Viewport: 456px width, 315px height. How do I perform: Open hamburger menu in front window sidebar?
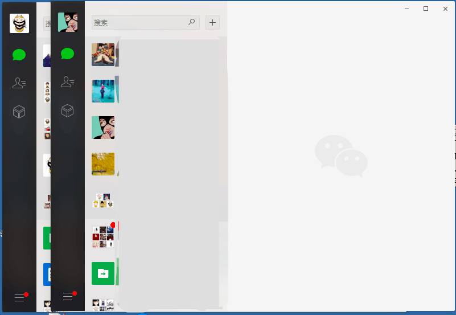(x=68, y=296)
